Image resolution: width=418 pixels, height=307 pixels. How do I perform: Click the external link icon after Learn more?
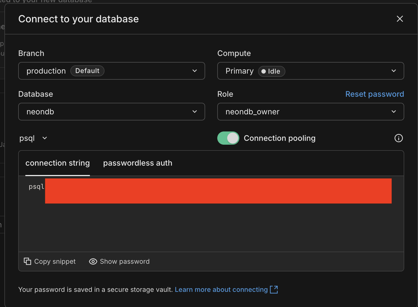pyautogui.click(x=274, y=290)
